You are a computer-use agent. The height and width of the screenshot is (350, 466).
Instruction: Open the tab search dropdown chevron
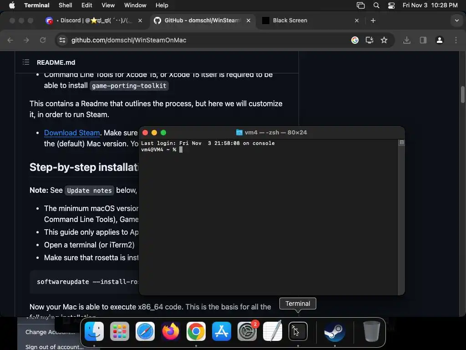[x=457, y=21]
